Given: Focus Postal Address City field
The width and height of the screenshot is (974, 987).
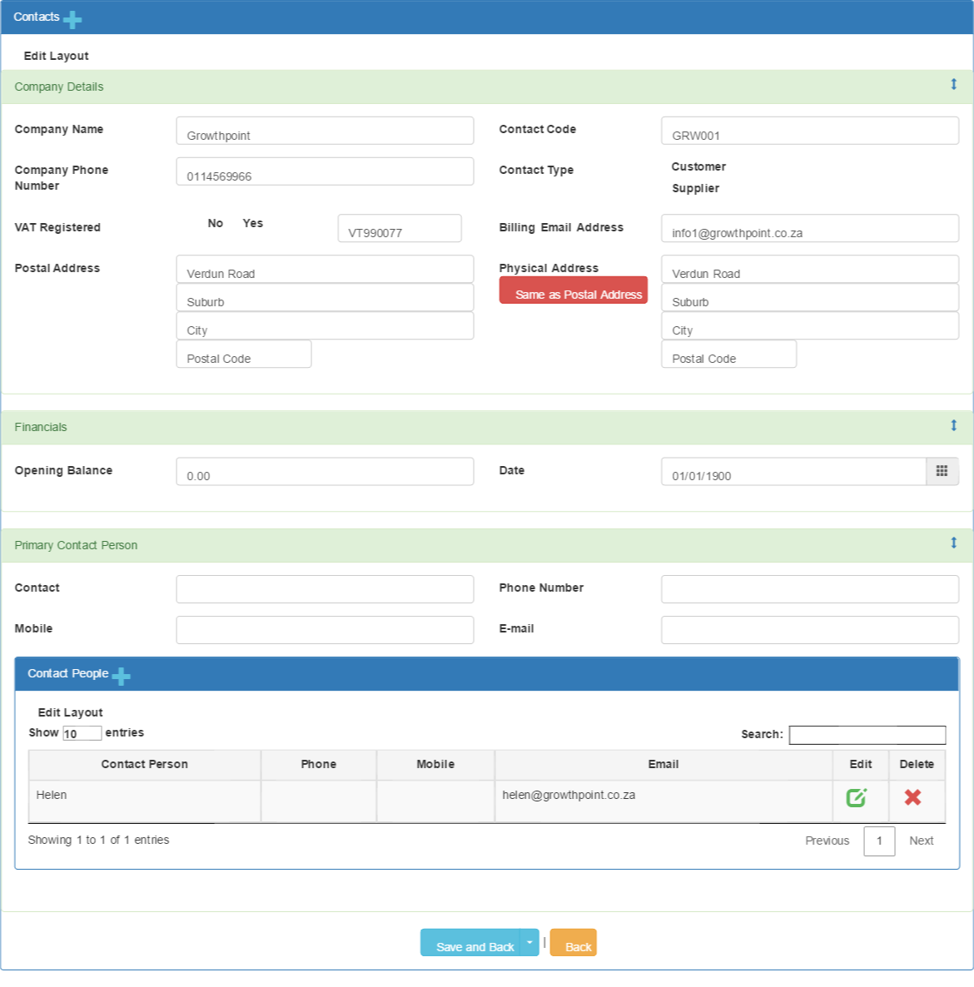Looking at the screenshot, I should (x=325, y=325).
